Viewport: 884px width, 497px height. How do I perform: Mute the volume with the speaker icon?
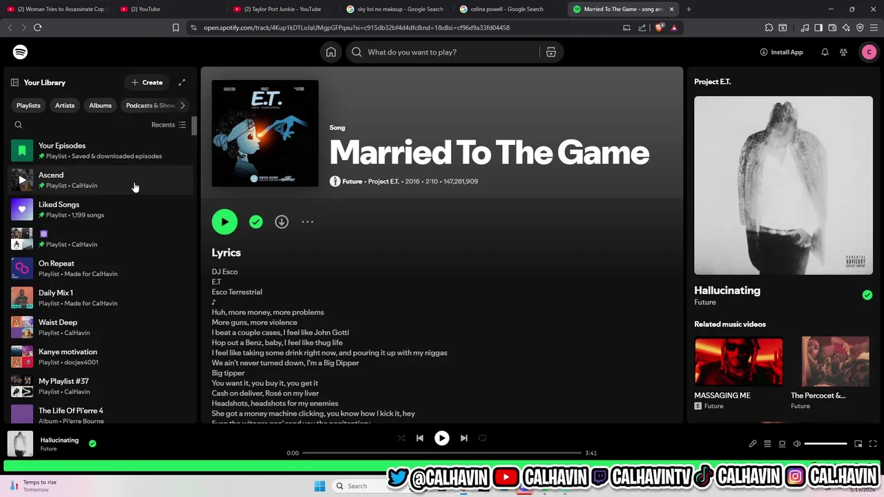[797, 444]
